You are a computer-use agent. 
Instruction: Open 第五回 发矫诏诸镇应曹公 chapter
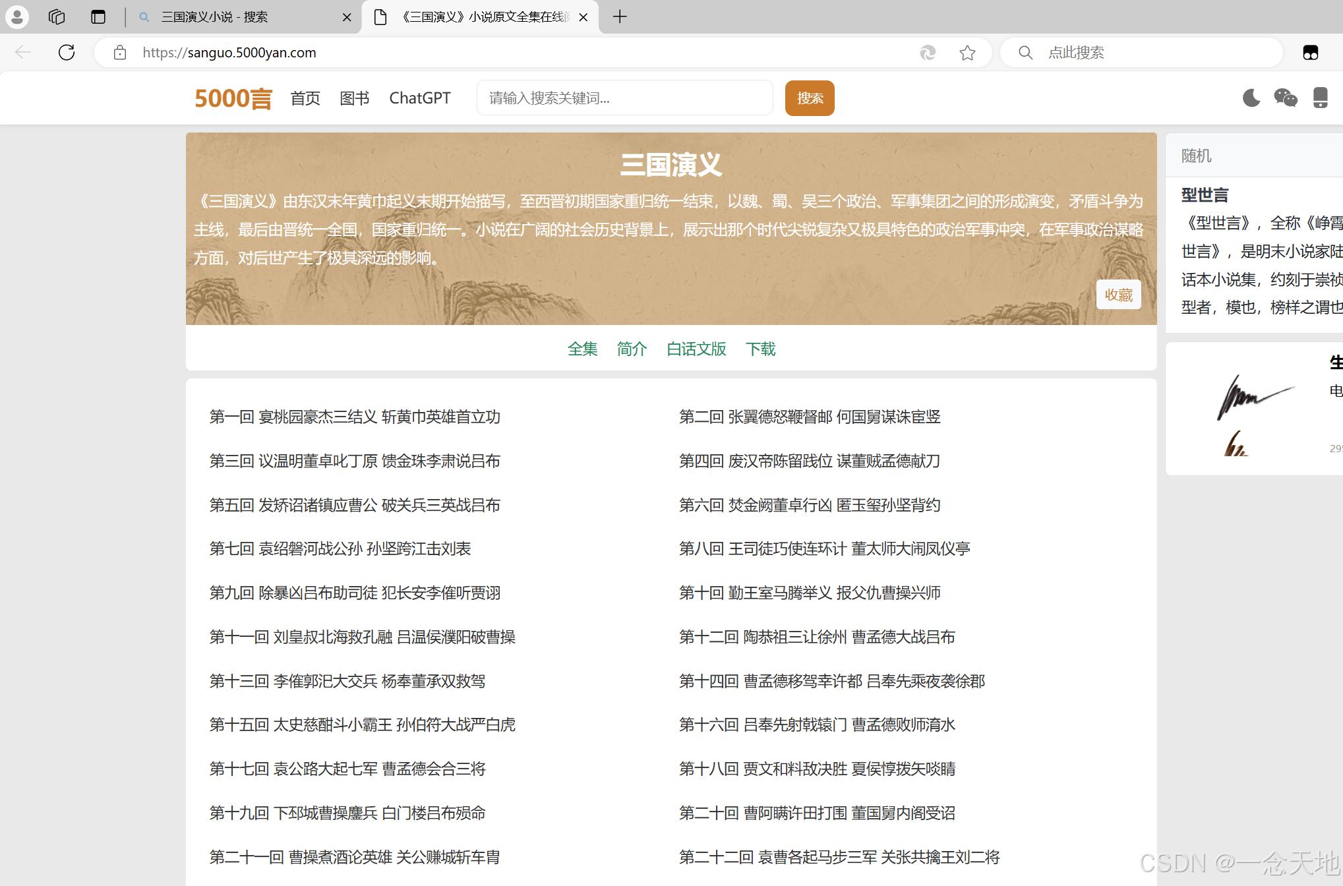click(x=355, y=505)
